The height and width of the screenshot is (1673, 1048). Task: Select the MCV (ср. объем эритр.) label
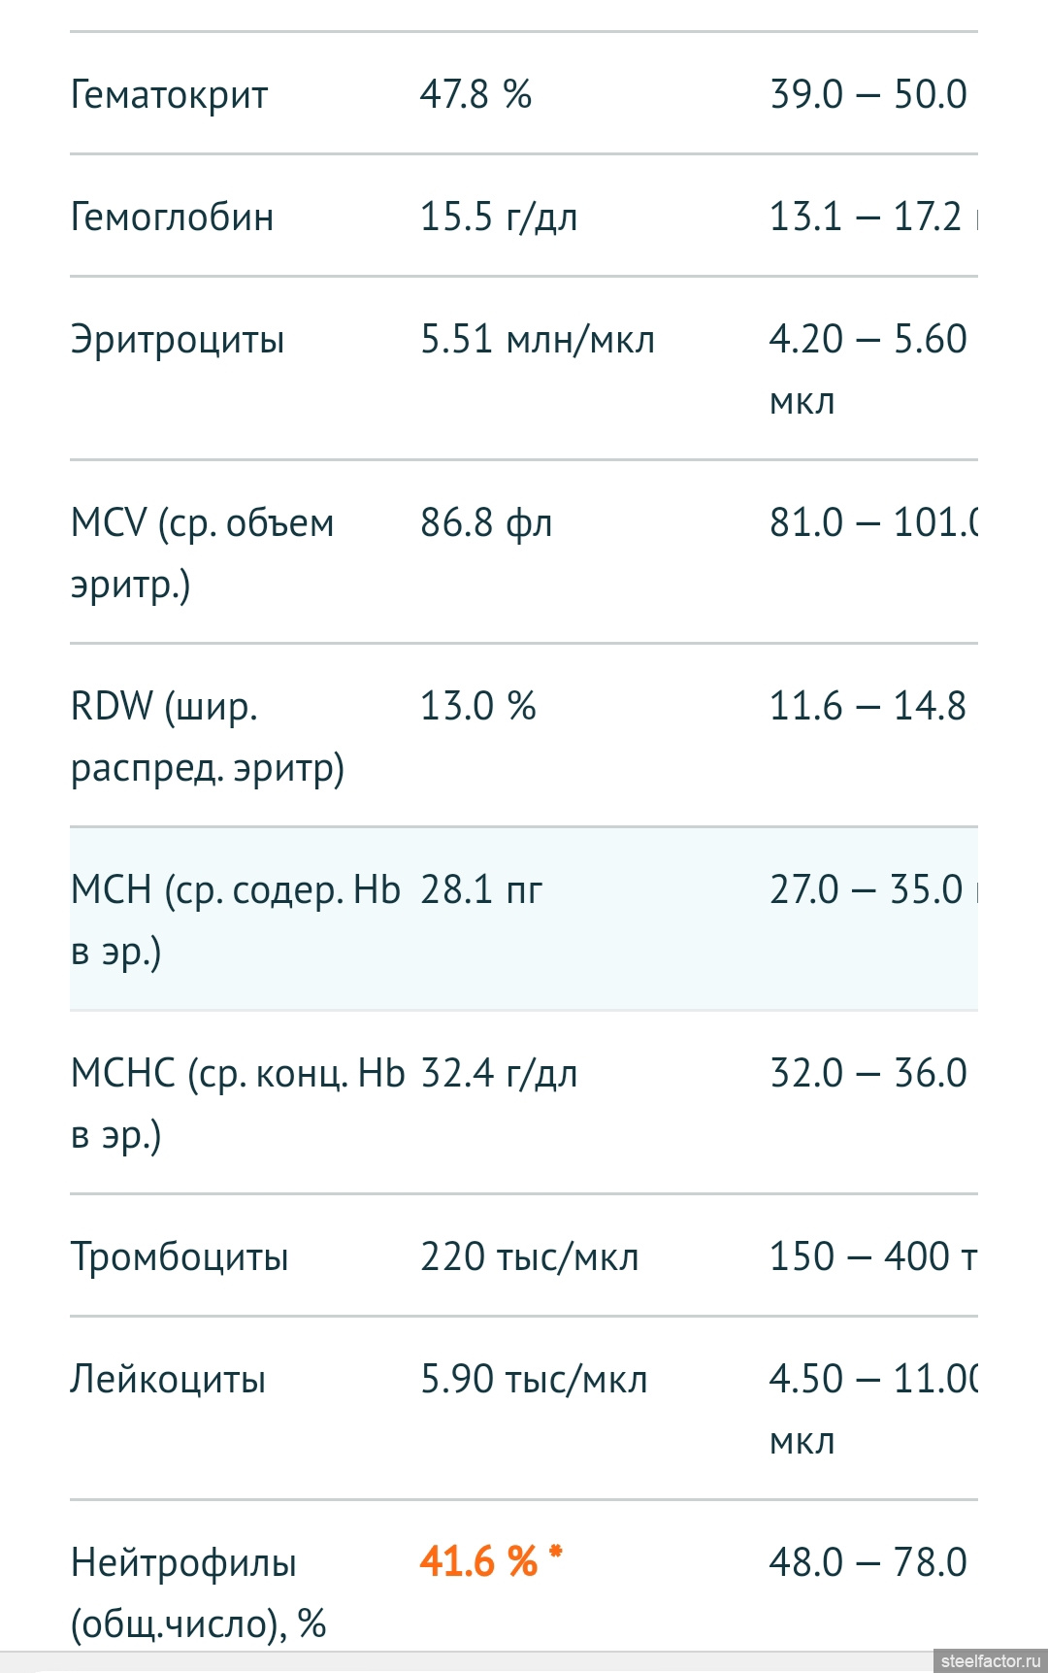pos(202,553)
